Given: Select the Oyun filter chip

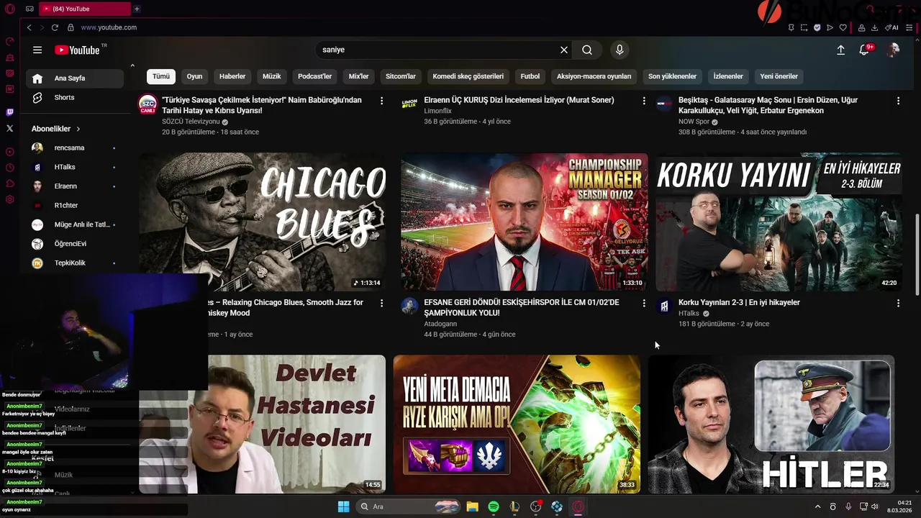Looking at the screenshot, I should [194, 76].
